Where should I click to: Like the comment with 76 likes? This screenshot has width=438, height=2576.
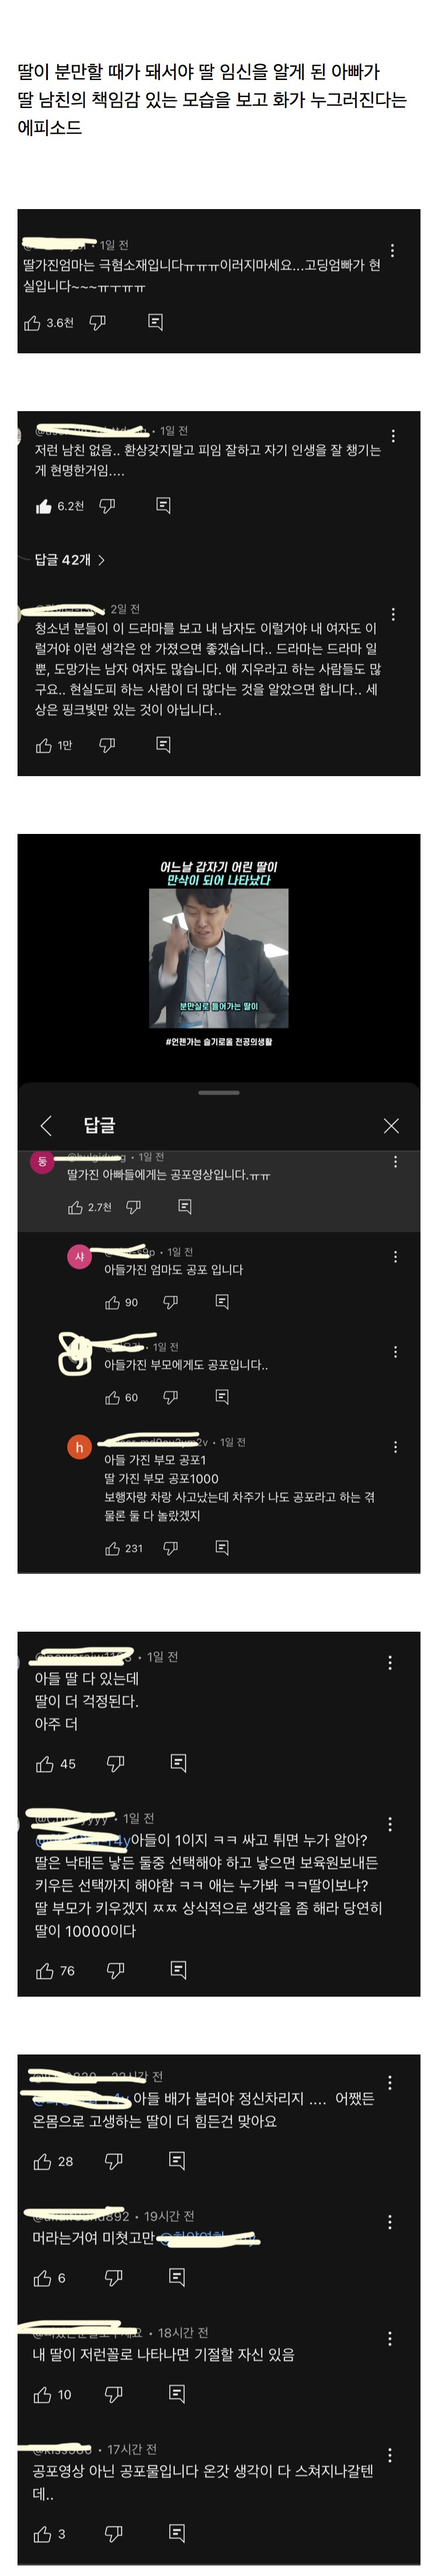tap(44, 1971)
